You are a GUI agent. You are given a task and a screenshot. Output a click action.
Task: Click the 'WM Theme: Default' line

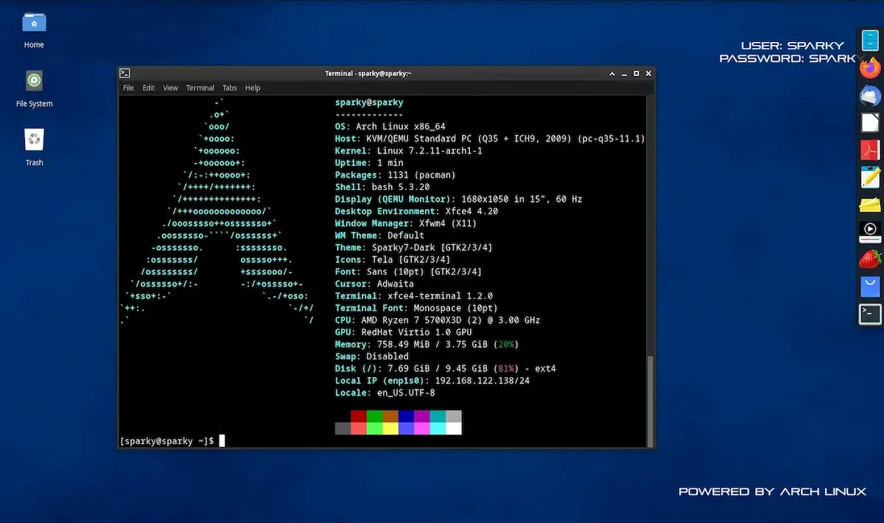[x=380, y=235]
